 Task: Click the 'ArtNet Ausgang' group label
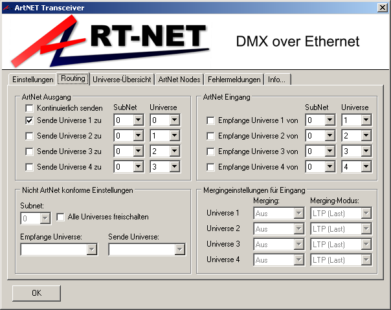[x=46, y=97]
